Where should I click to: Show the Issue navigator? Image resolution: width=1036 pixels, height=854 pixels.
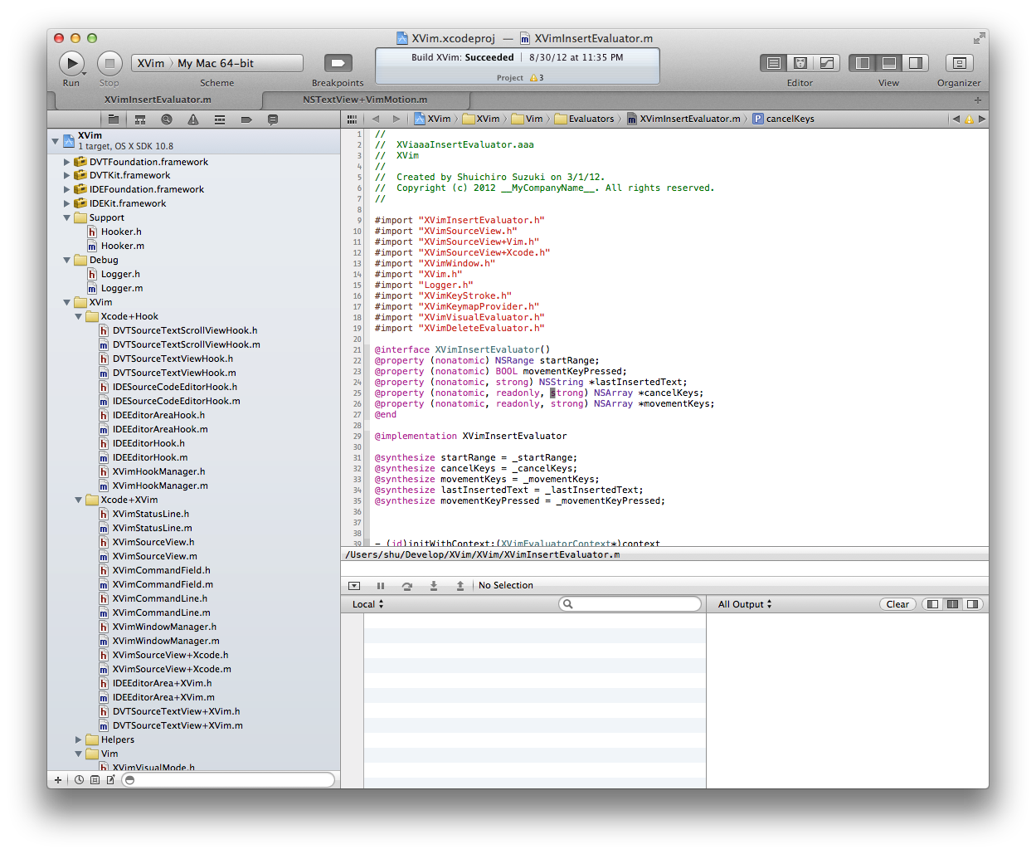pyautogui.click(x=193, y=120)
